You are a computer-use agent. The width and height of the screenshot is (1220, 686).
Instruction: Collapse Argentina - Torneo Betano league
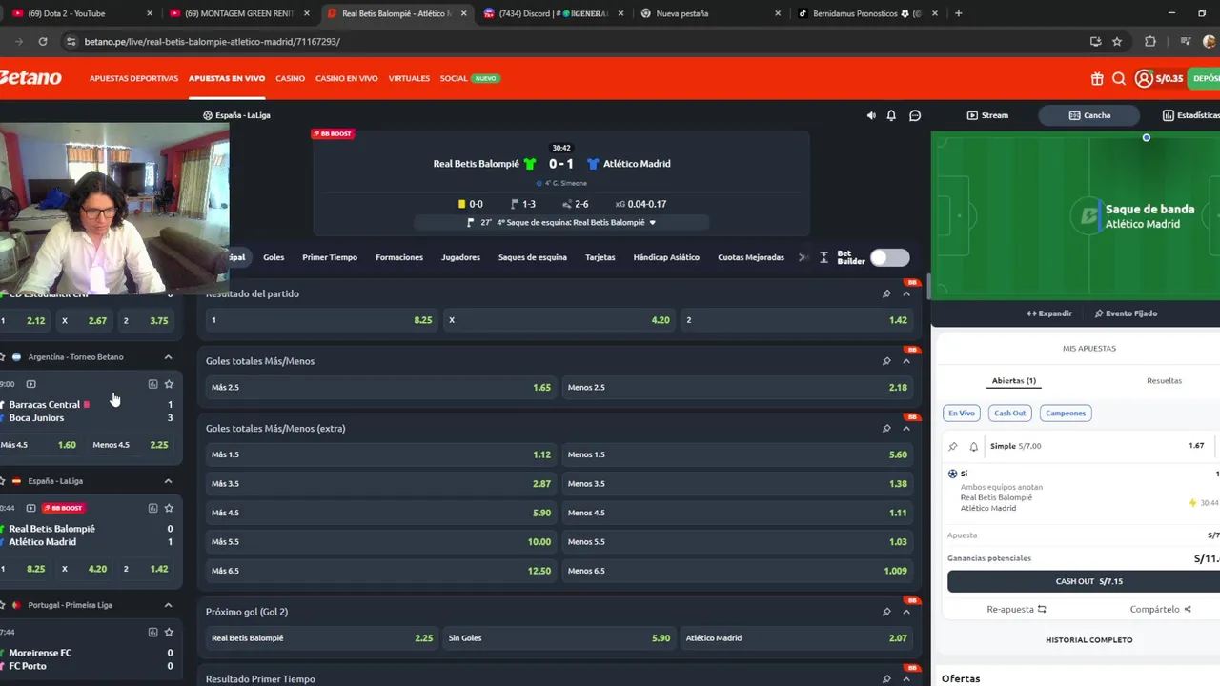coord(168,357)
